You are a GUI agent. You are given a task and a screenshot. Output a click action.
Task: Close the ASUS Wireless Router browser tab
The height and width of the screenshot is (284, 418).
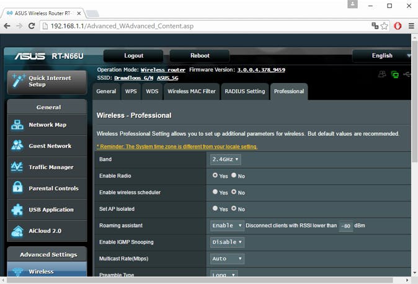click(79, 13)
